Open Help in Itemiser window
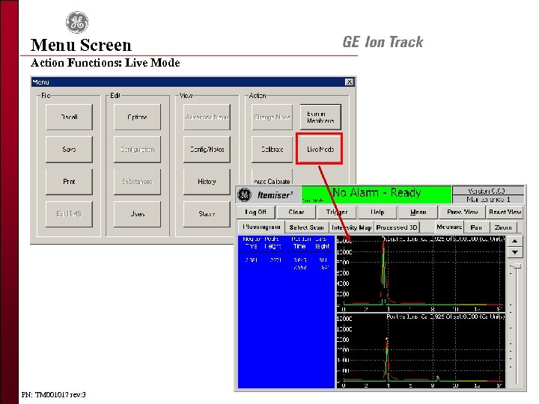 (x=377, y=212)
